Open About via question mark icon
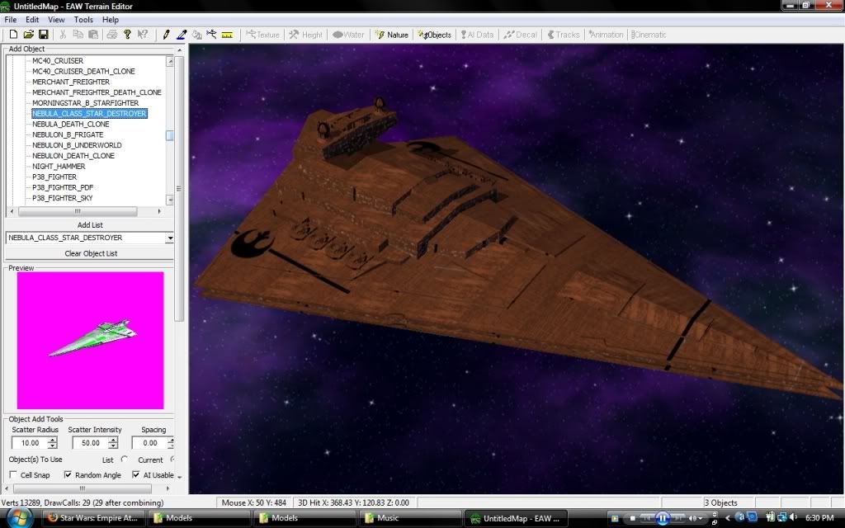 click(127, 35)
